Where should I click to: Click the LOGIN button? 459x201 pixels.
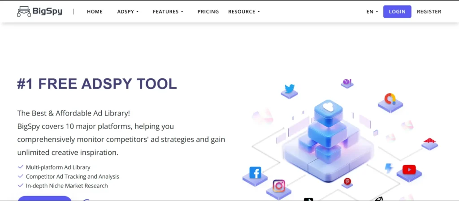[x=397, y=12]
